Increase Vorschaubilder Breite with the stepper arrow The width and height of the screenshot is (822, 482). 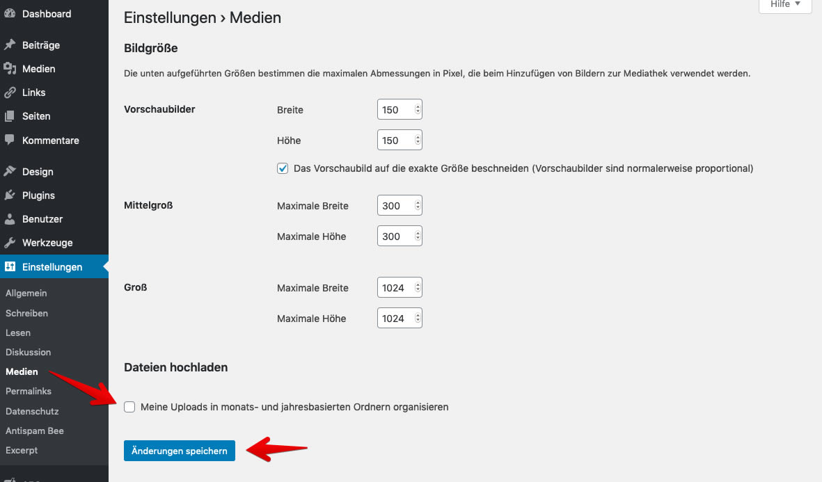417,106
